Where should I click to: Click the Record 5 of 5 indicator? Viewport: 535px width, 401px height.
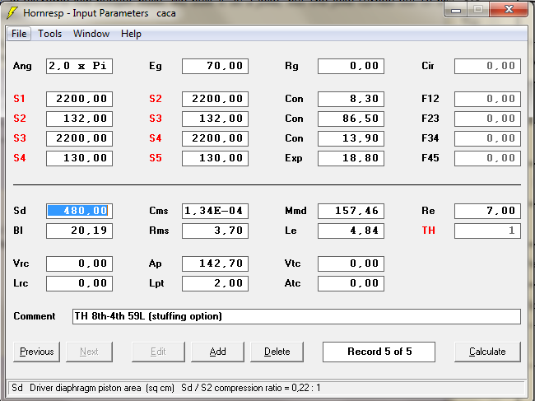(x=379, y=352)
